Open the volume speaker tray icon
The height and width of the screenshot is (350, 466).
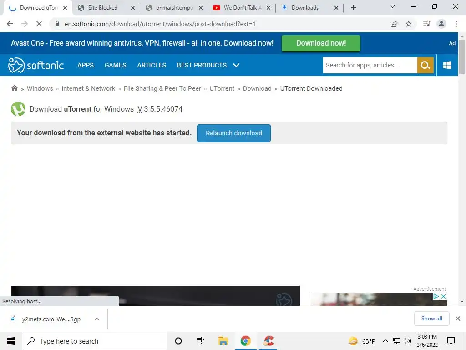tap(407, 341)
